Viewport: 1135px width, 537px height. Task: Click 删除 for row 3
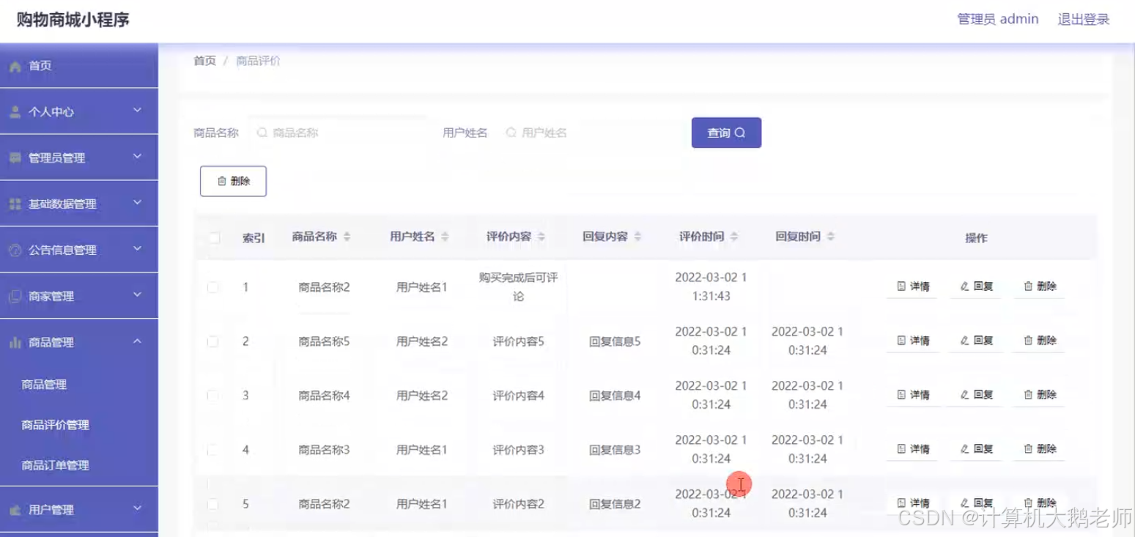pos(1039,395)
